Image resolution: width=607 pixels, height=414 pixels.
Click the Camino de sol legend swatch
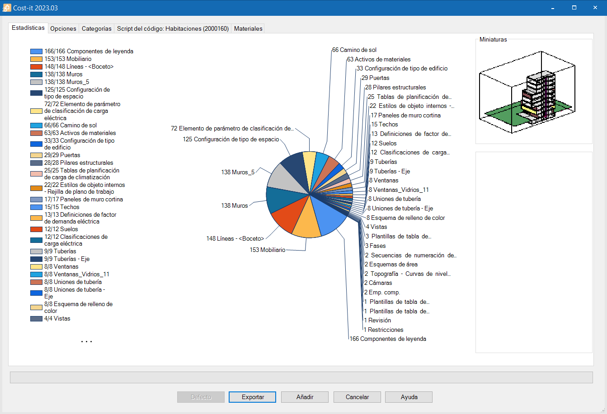pyautogui.click(x=37, y=125)
